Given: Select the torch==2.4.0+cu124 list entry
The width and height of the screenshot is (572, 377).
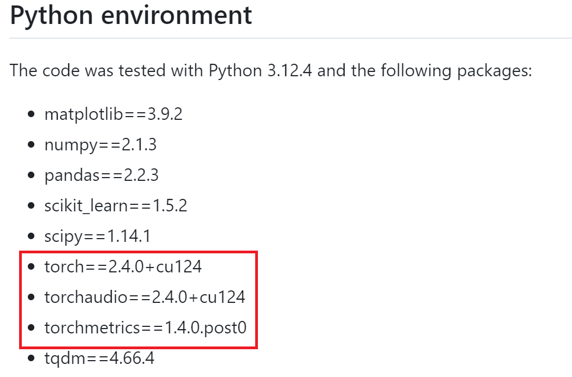Looking at the screenshot, I should pyautogui.click(x=123, y=266).
